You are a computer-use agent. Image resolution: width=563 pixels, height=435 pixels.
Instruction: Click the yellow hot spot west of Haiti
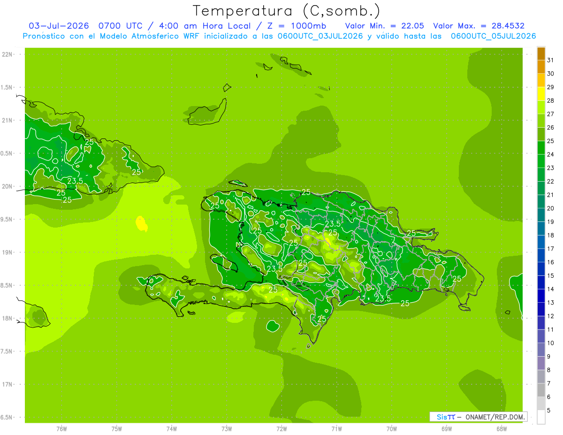coord(141,223)
